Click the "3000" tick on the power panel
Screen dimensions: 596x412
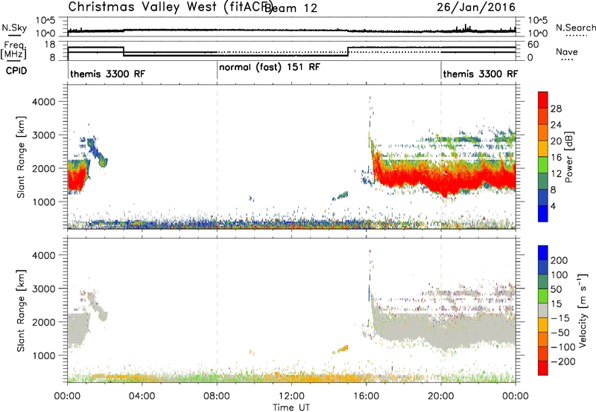pos(43,135)
